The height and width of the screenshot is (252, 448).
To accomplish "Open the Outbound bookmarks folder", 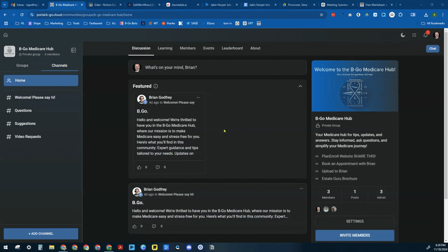I will click(93, 24).
